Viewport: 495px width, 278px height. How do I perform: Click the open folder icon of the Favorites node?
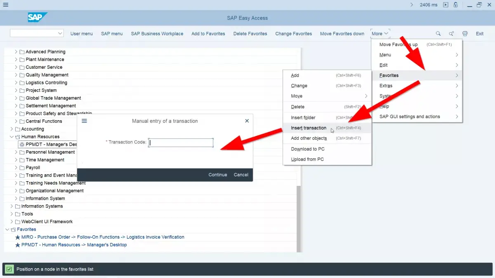pos(13,229)
